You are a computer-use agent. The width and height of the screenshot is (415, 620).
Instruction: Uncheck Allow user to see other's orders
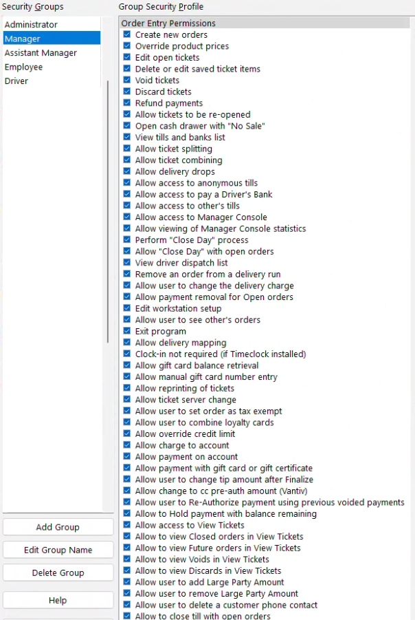[126, 319]
